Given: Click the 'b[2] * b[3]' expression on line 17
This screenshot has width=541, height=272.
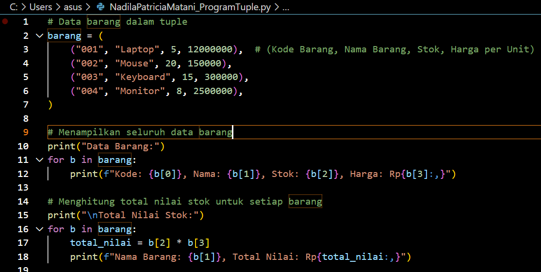Looking at the screenshot, I should [x=179, y=242].
